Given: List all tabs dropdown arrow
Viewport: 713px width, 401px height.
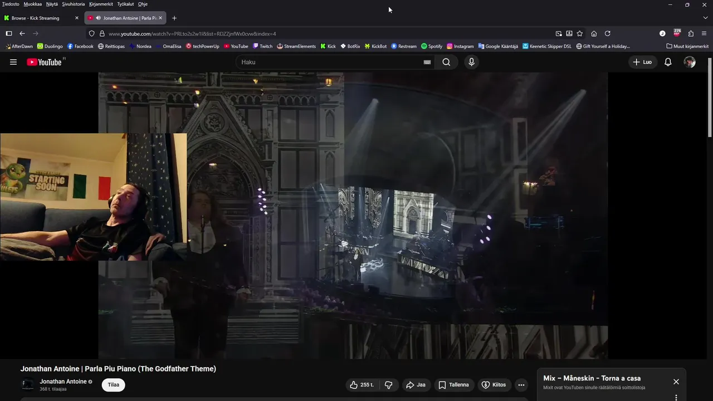Looking at the screenshot, I should tap(705, 18).
